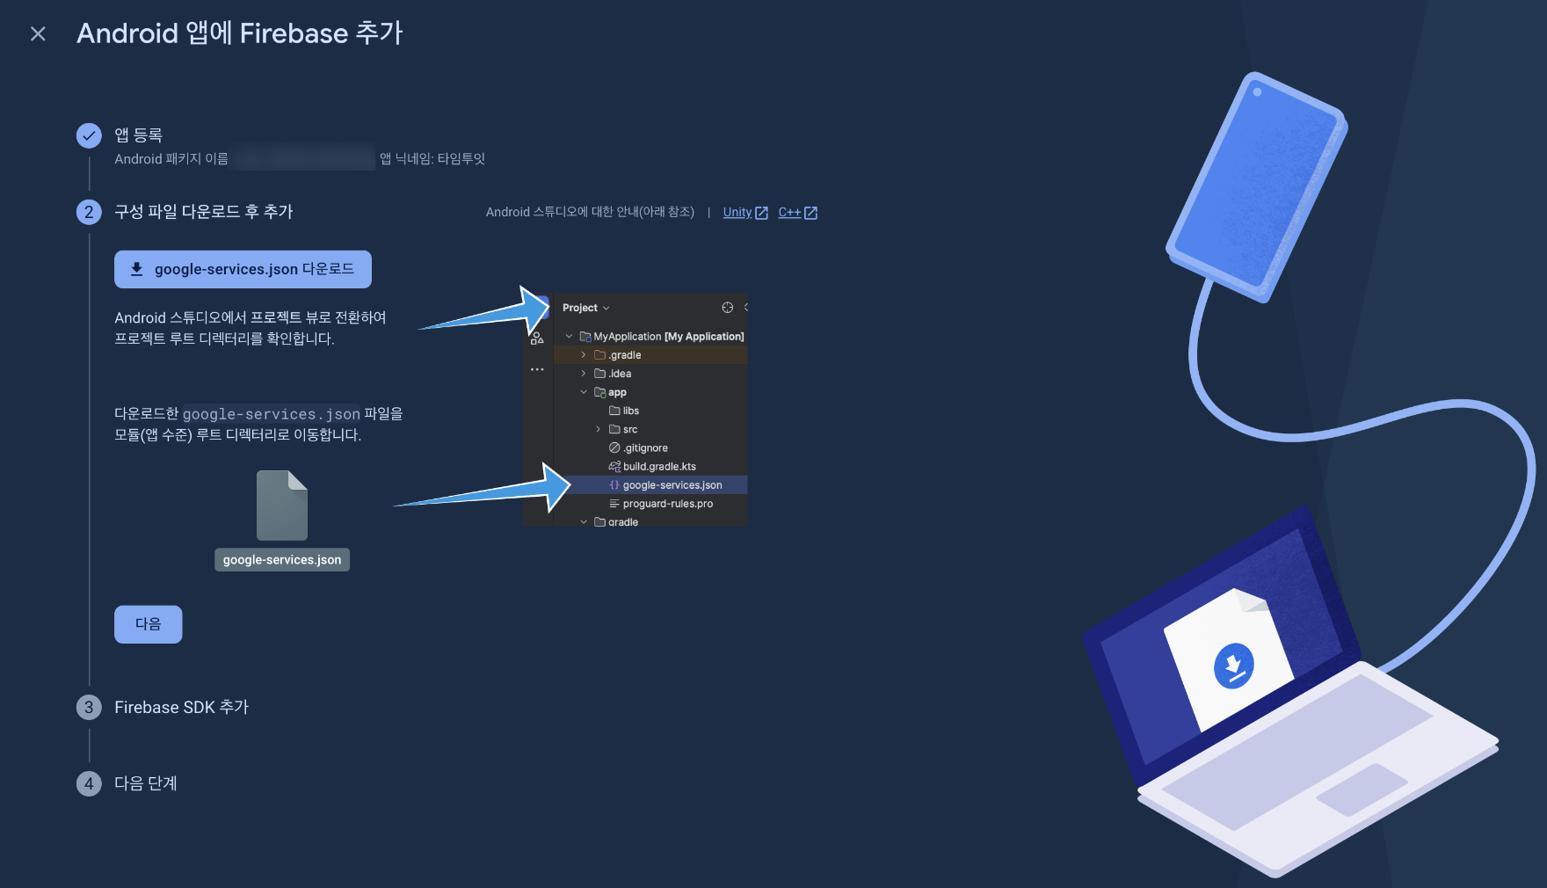This screenshot has width=1547, height=888.
Task: Click the external-link icon next to C++
Action: point(810,213)
